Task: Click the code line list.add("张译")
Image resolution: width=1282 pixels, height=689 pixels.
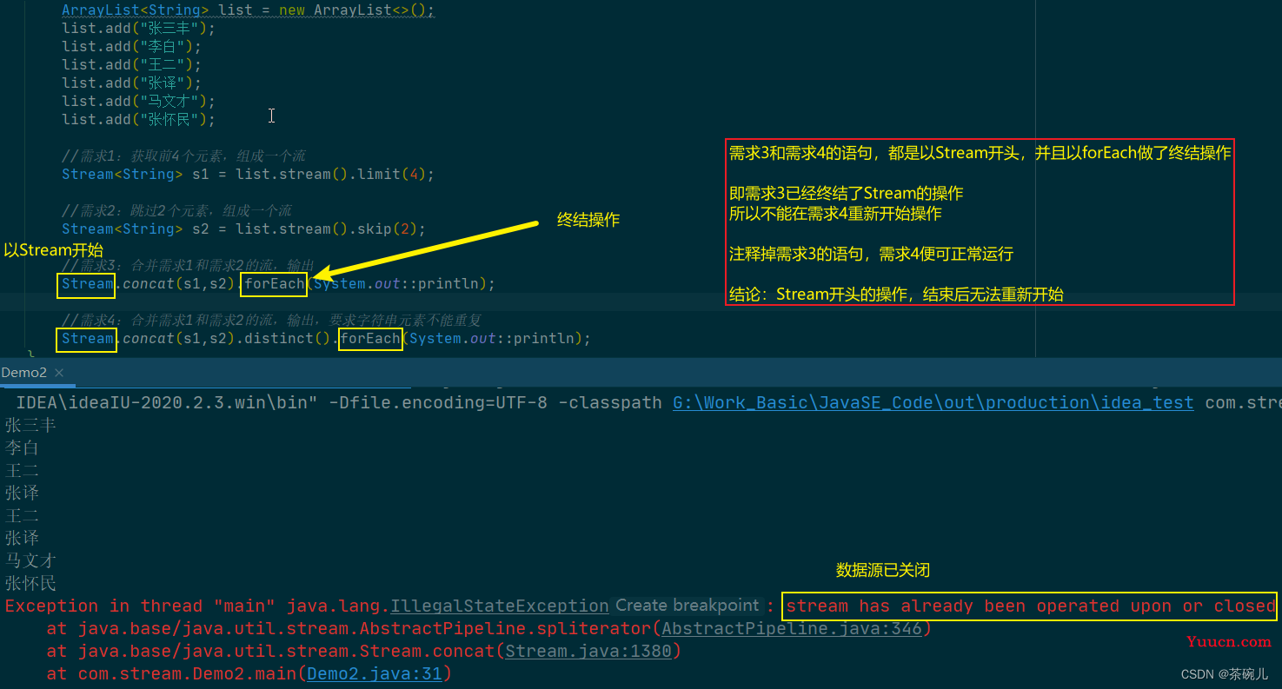Action: [131, 83]
